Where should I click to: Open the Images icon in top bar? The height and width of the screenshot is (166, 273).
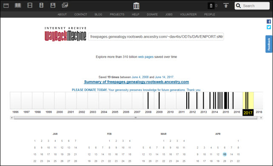coord(65,5)
